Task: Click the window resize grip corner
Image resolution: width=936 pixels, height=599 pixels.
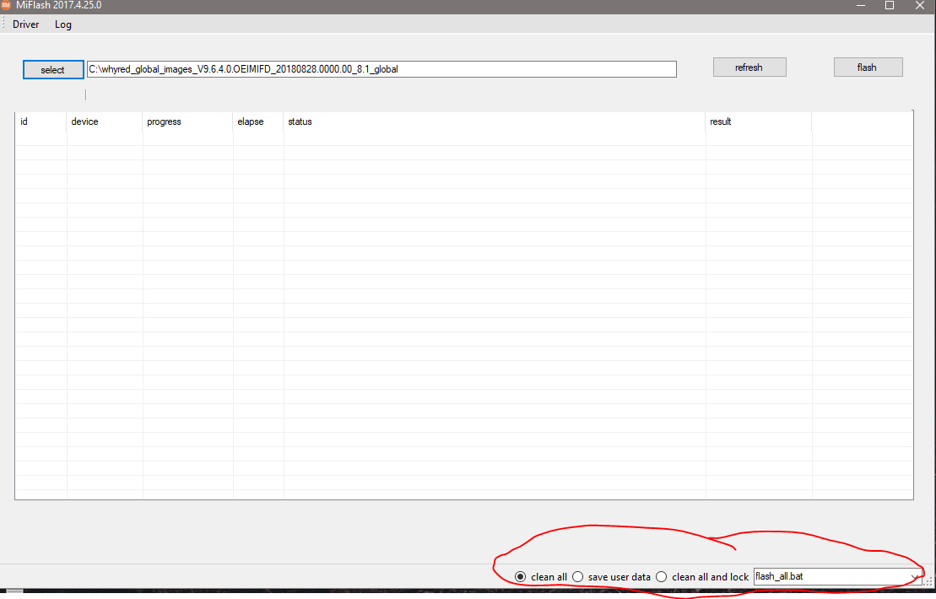Action: click(929, 581)
